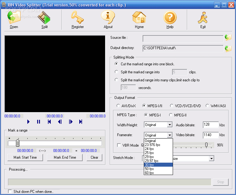The width and height of the screenshot is (236, 195).
Task: Click the Clear range button
Action: (x=94, y=157)
